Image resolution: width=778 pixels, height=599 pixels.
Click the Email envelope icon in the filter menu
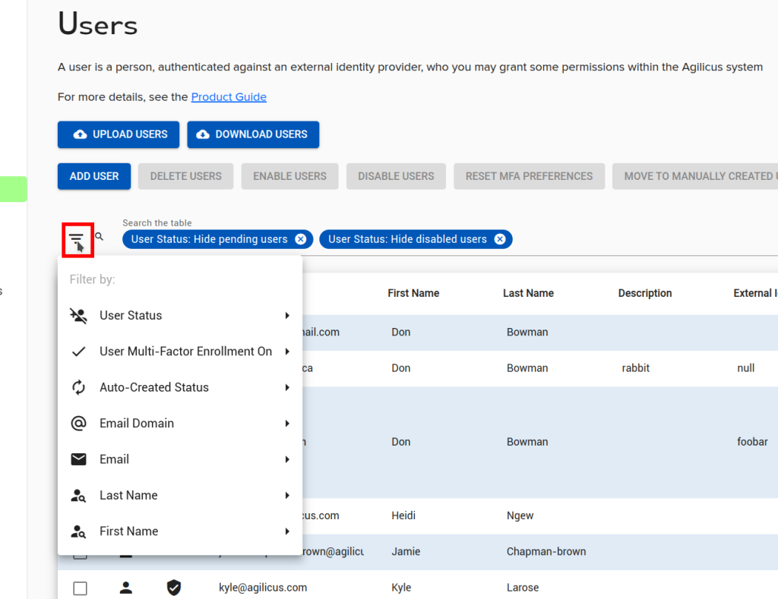point(78,459)
